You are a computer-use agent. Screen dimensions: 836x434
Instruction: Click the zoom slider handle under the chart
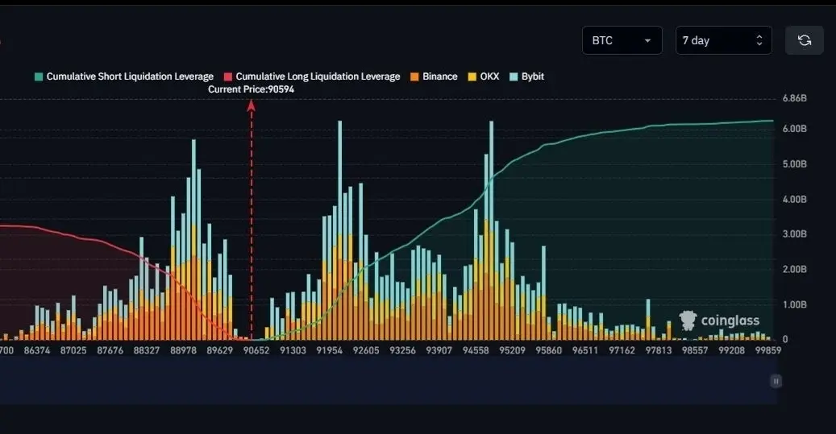(776, 381)
